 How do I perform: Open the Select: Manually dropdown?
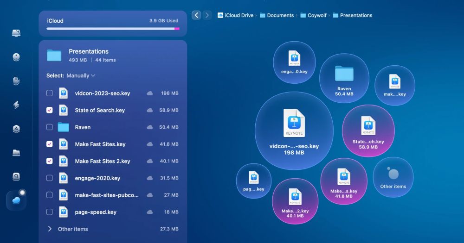click(81, 75)
